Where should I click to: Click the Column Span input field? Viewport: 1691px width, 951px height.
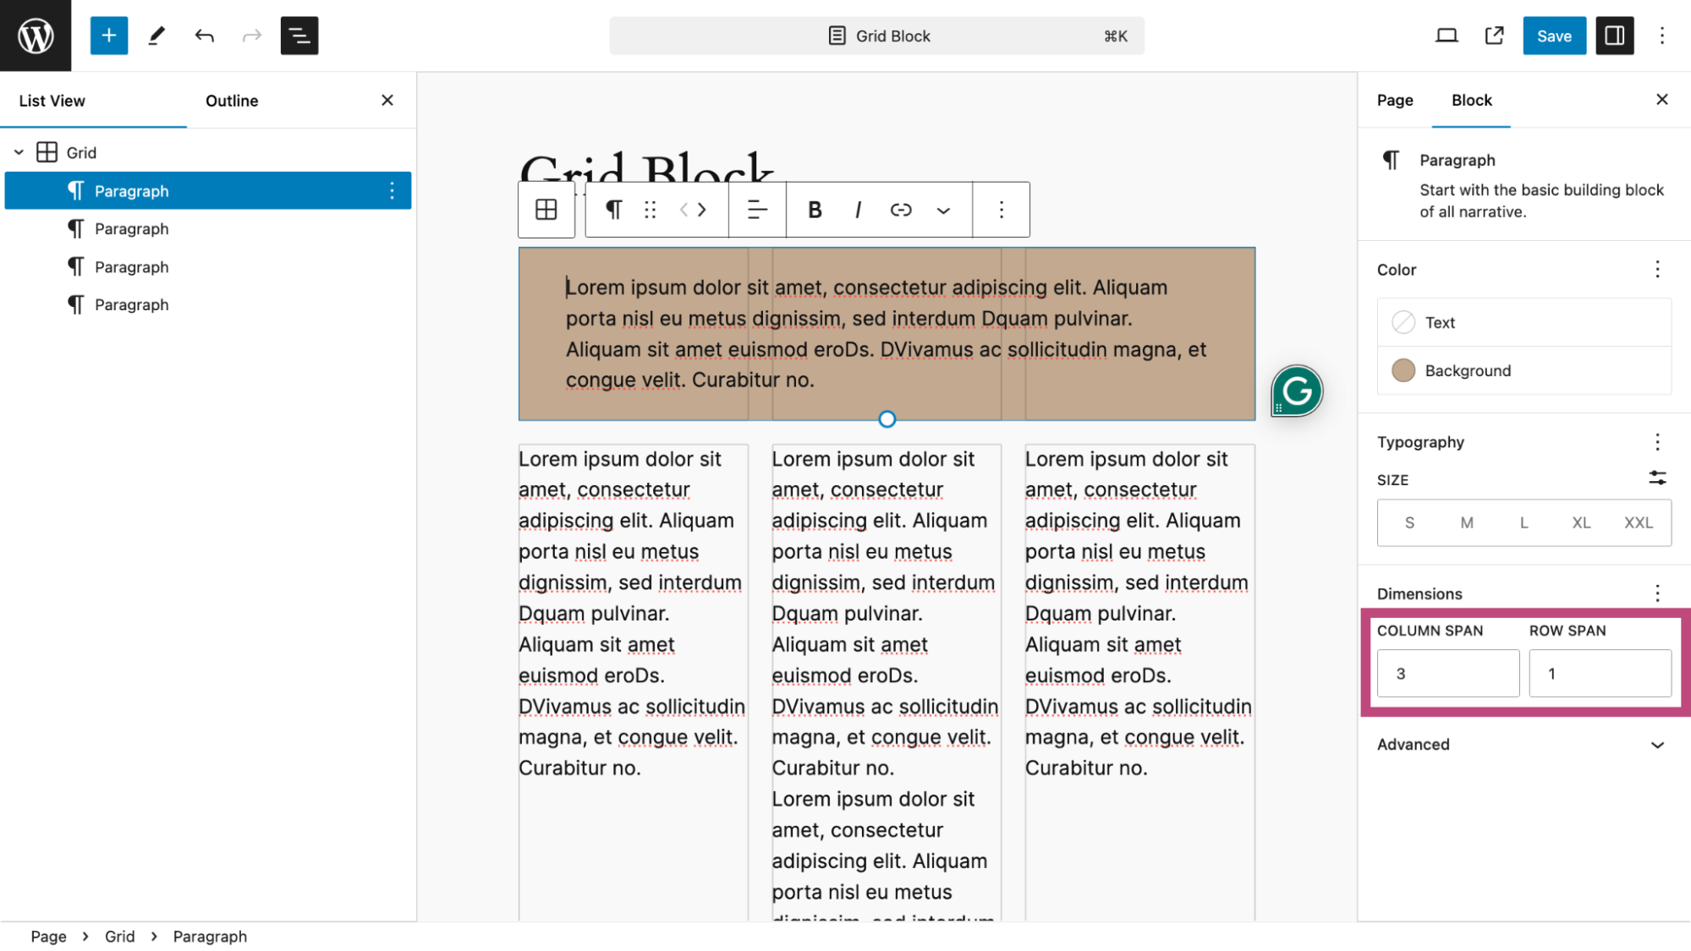click(1447, 674)
